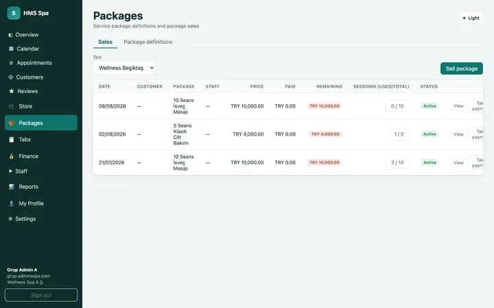This screenshot has height=308, width=494.
Task: Click the Settings gear icon
Action: pyautogui.click(x=10, y=219)
